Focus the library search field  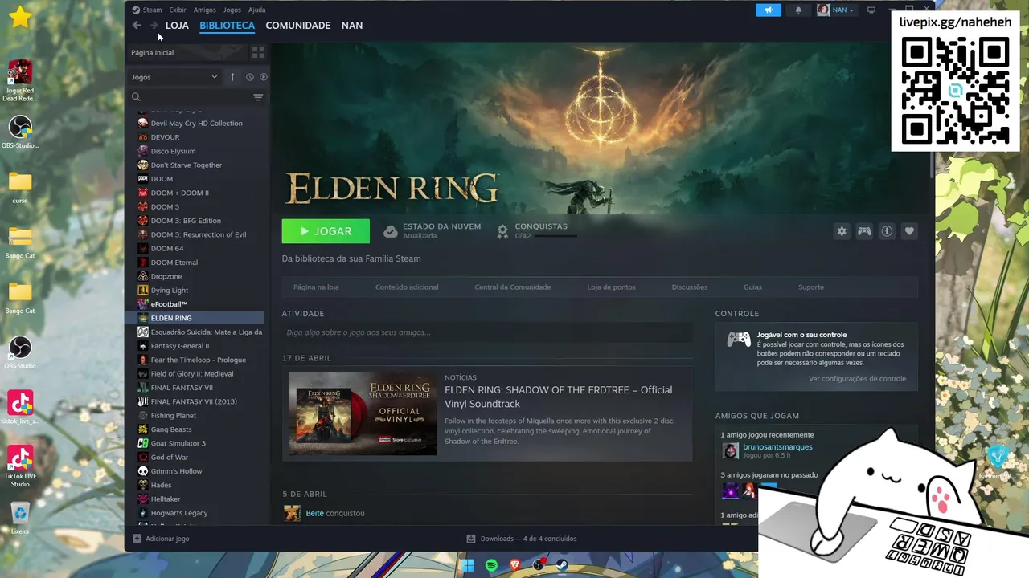(x=190, y=97)
